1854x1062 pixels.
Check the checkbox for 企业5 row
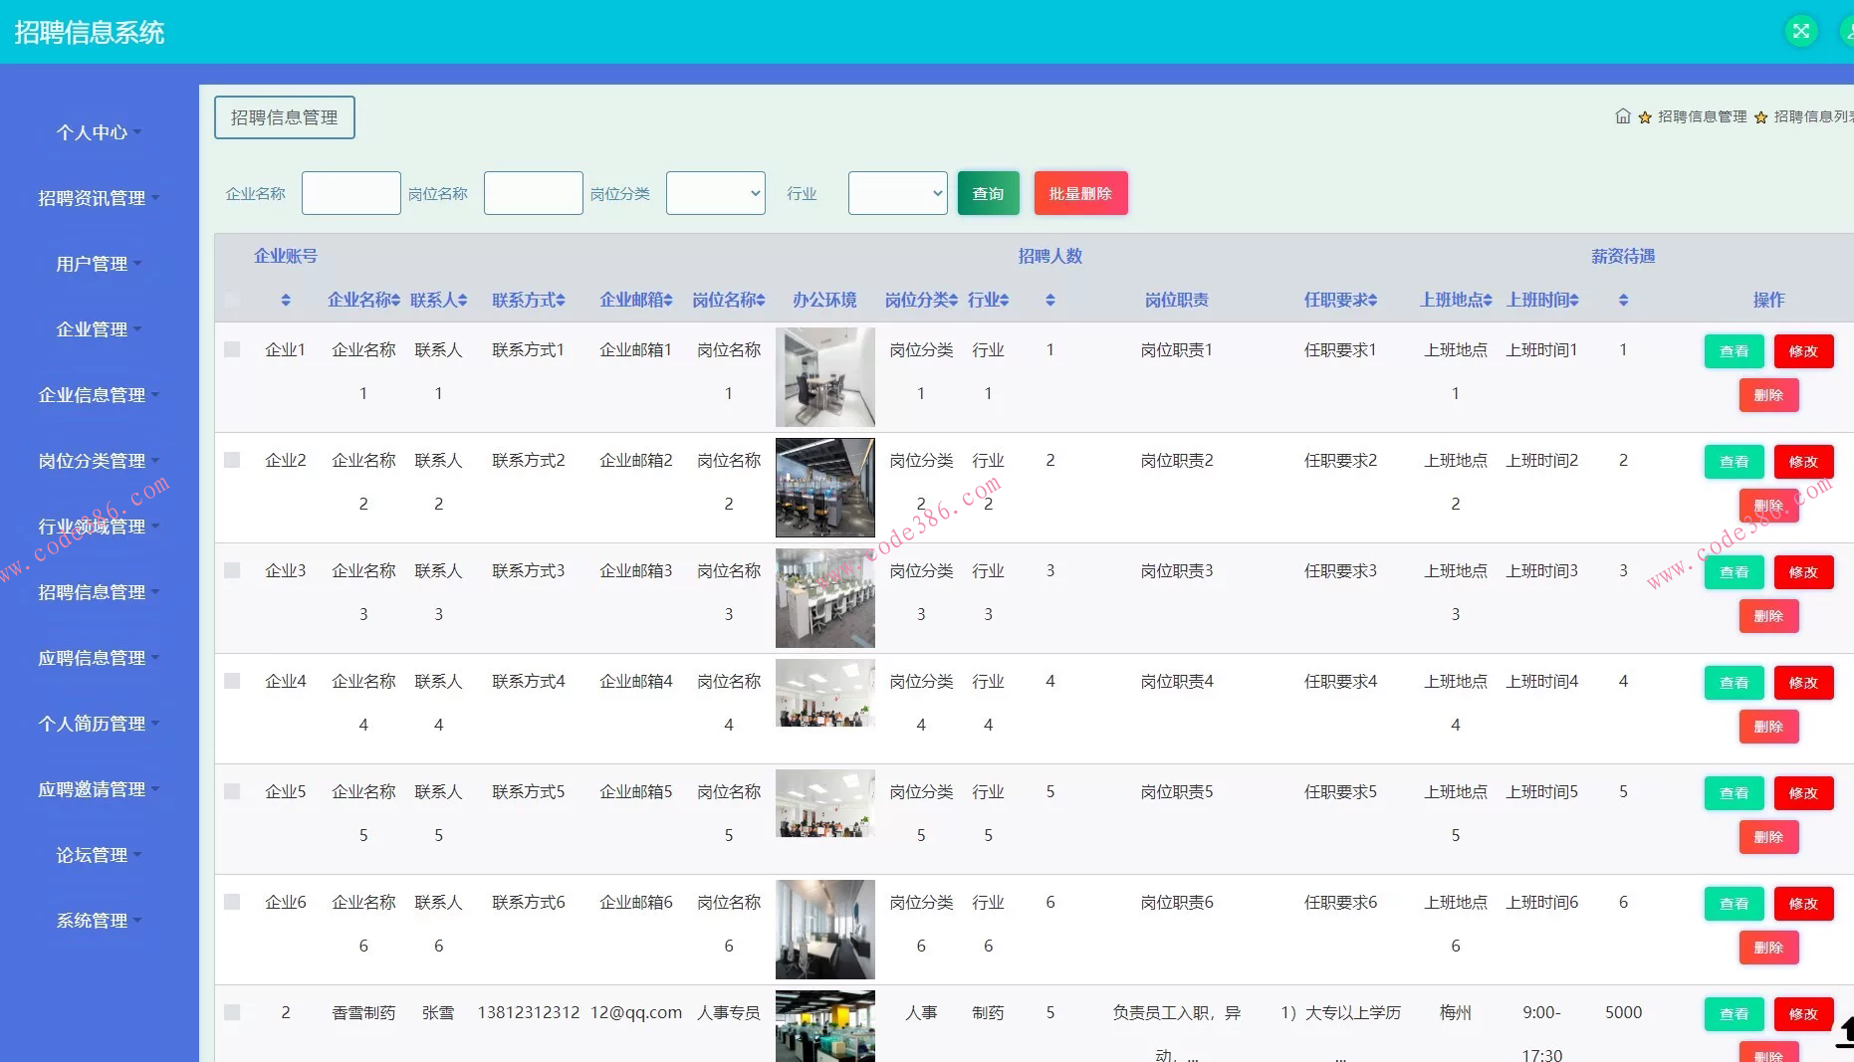tap(232, 791)
